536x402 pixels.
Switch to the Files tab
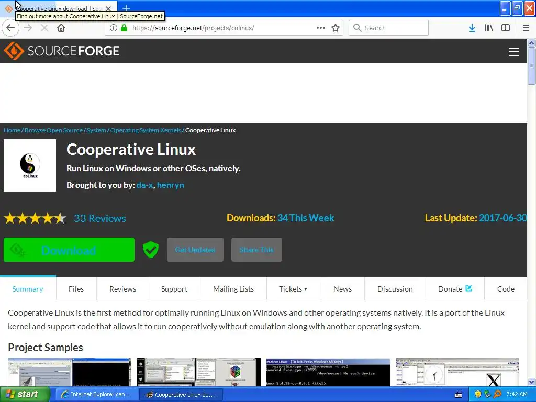tap(76, 289)
